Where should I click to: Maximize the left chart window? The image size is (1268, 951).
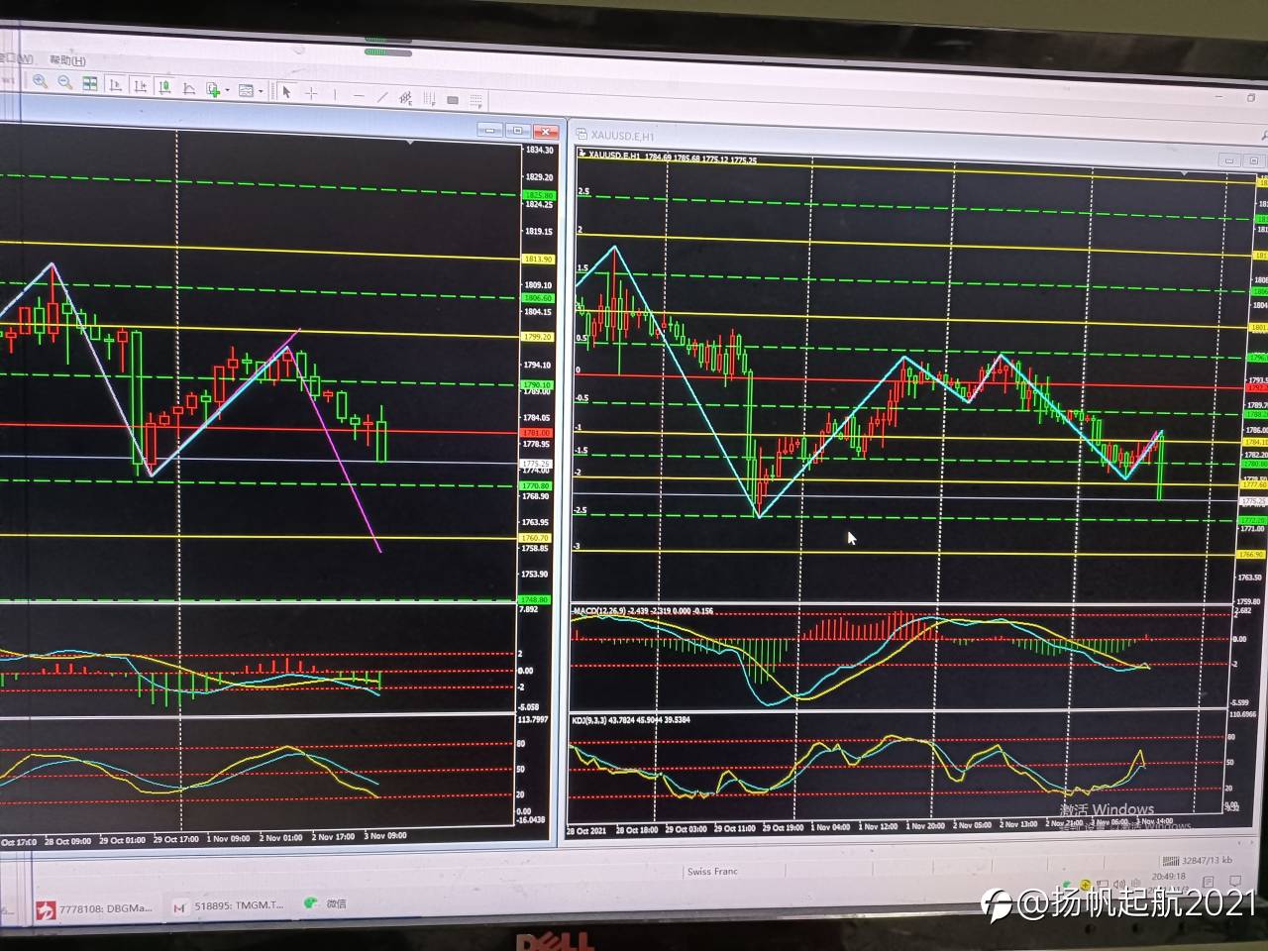point(517,131)
